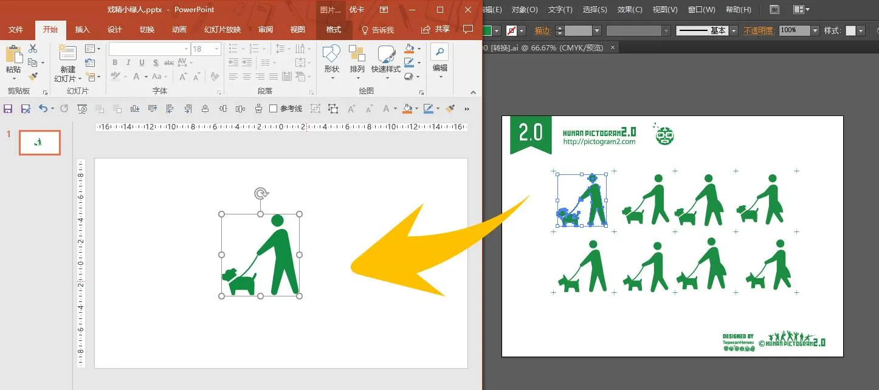Click the Share icon in the PowerPoint title area
Image resolution: width=879 pixels, height=390 pixels.
point(426,30)
